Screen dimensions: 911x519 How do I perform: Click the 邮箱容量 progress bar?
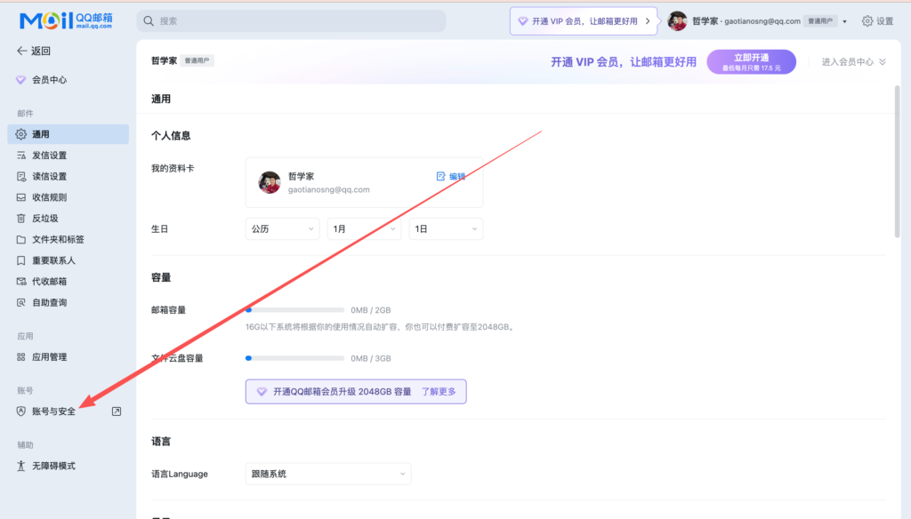(x=294, y=310)
